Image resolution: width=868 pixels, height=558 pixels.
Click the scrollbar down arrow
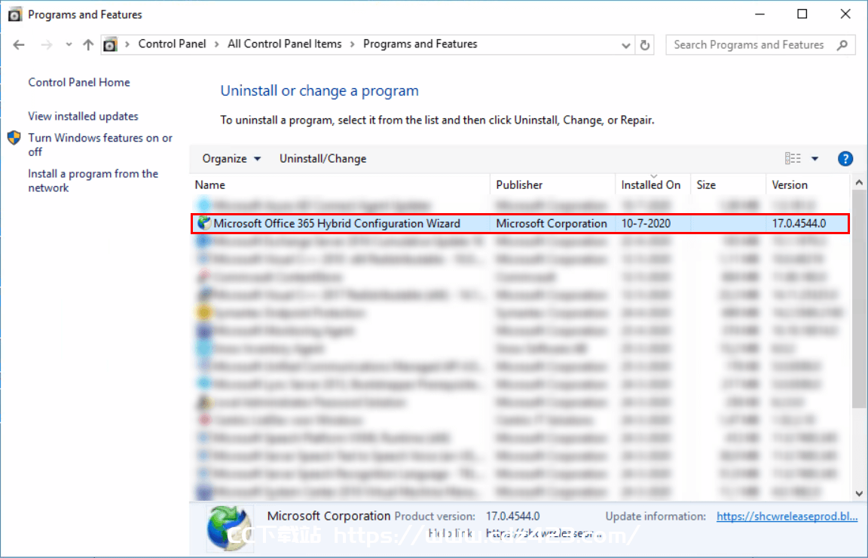(x=859, y=494)
